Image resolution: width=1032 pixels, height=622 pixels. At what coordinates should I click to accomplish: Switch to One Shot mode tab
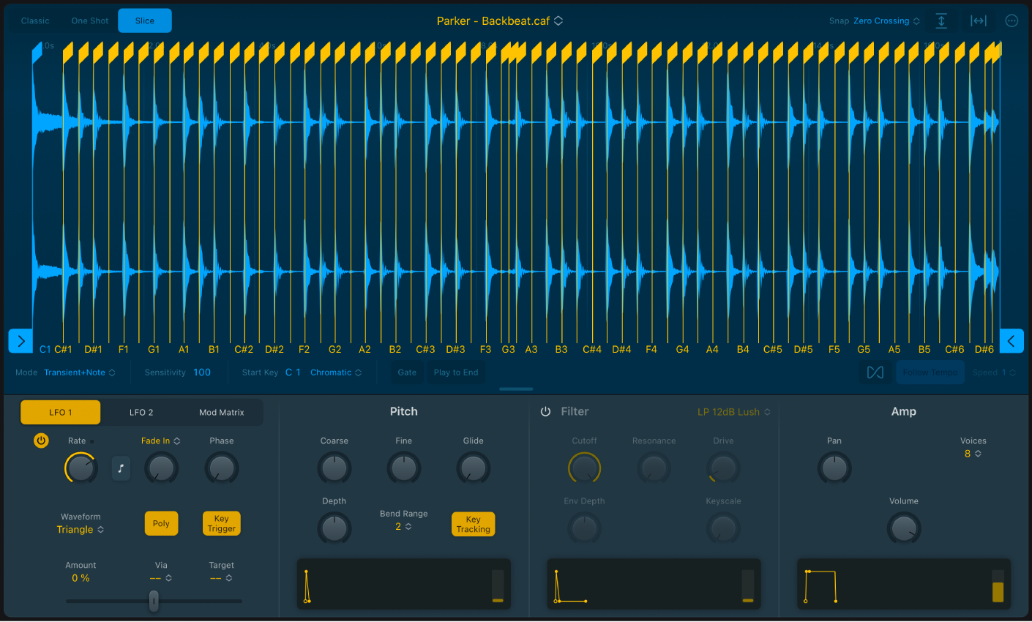click(90, 21)
